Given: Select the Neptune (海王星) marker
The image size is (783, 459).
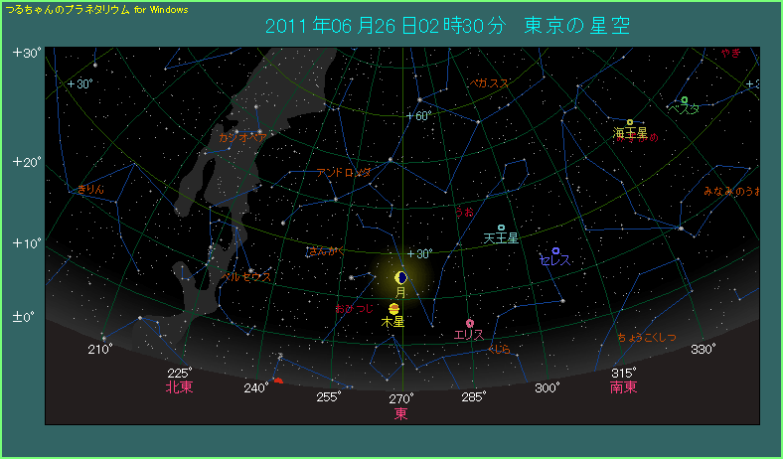Looking at the screenshot, I should coord(630,122).
